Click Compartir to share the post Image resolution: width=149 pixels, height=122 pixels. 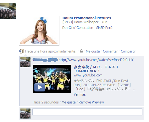coord(128,51)
